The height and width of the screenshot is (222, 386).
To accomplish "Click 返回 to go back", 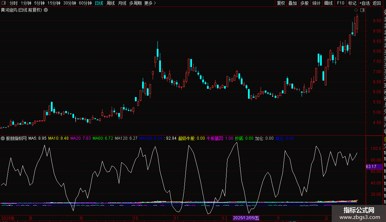I will click(x=377, y=3).
